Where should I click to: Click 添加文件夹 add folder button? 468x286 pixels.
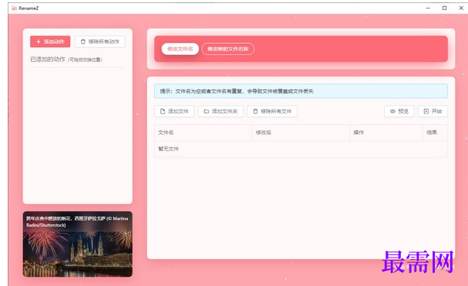221,111
